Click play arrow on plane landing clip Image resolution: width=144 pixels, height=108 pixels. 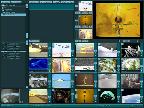coord(72,56)
